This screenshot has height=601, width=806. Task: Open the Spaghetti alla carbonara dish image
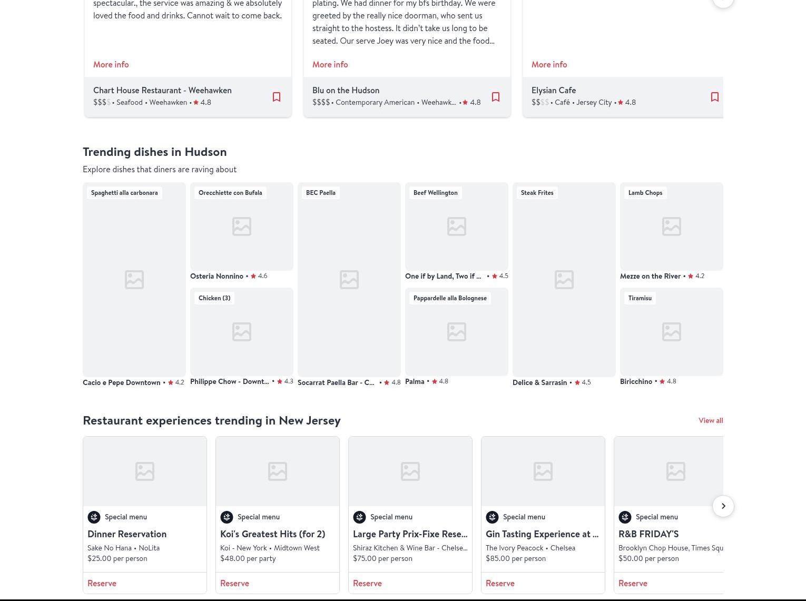click(x=134, y=279)
